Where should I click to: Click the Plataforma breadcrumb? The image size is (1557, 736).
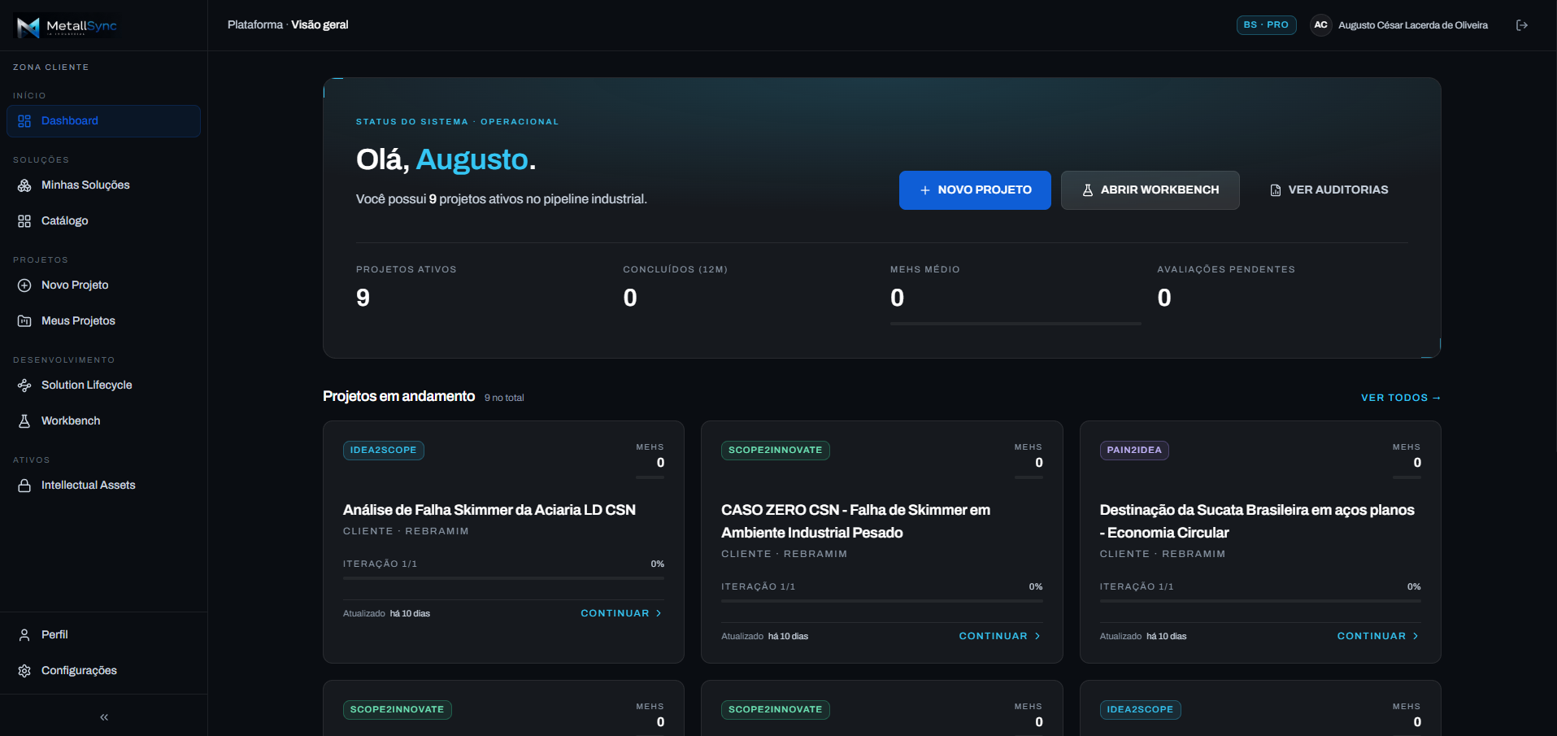pos(255,25)
